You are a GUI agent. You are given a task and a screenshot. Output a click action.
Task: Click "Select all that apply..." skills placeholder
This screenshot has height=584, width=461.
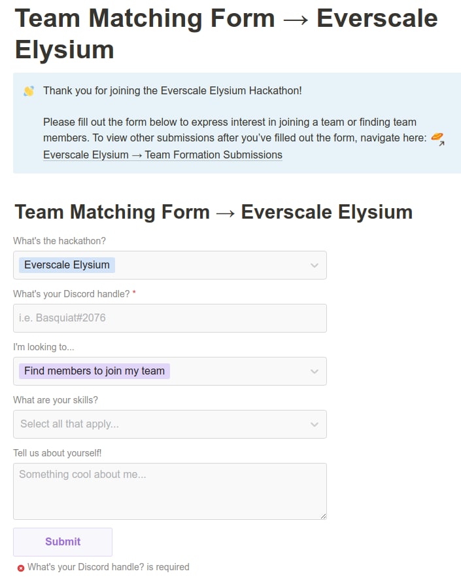tap(69, 424)
